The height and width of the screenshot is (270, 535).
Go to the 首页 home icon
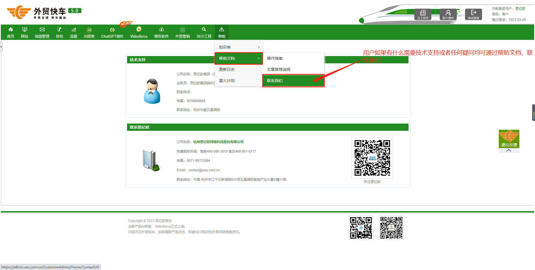[11, 30]
